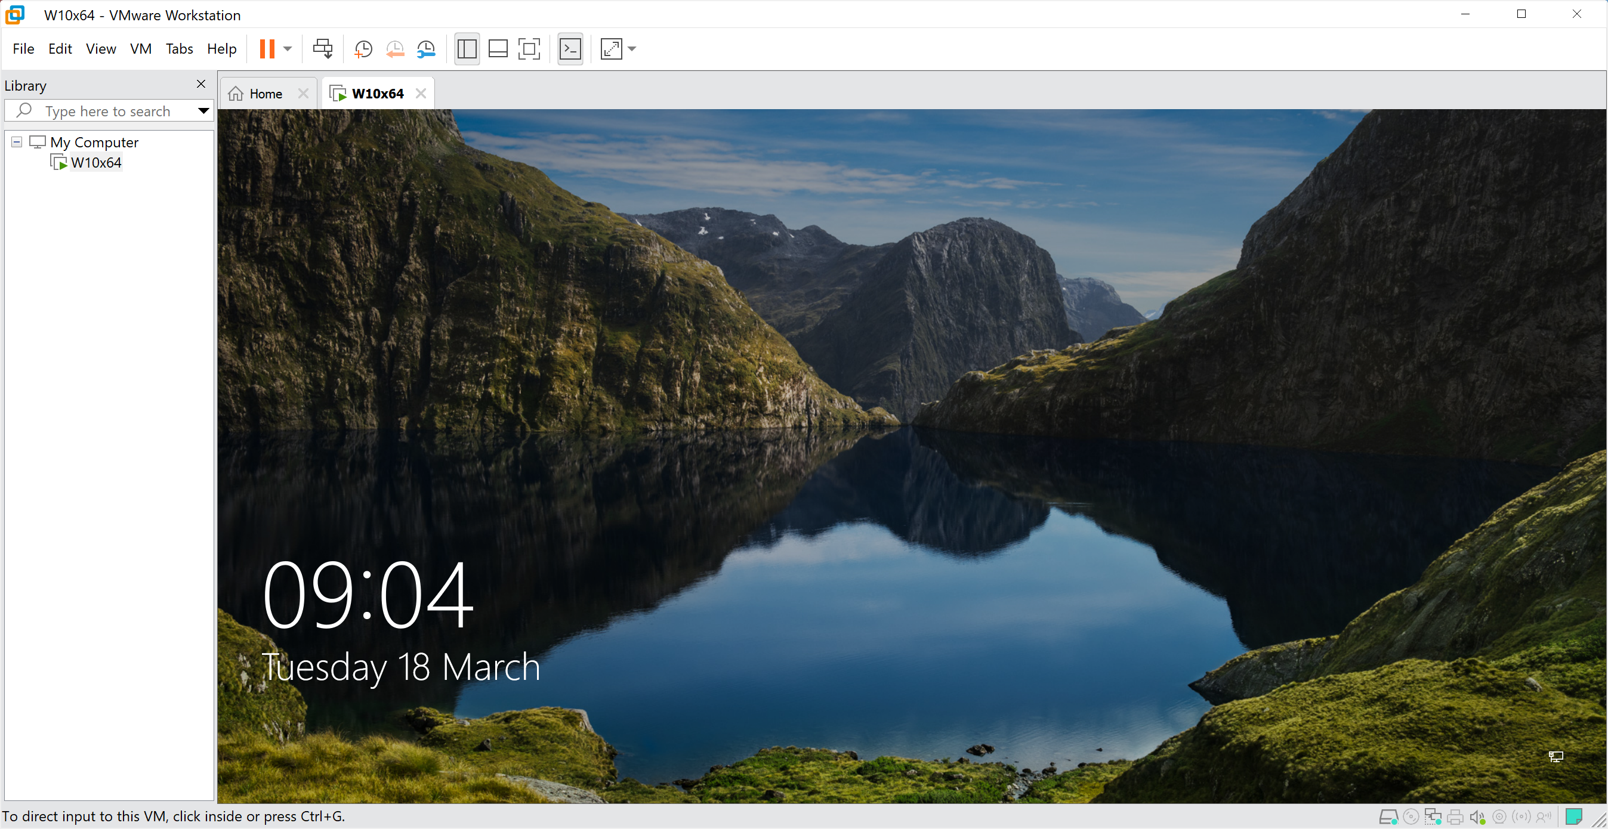Image resolution: width=1608 pixels, height=829 pixels.
Task: Click the sound device status icon
Action: (1477, 816)
